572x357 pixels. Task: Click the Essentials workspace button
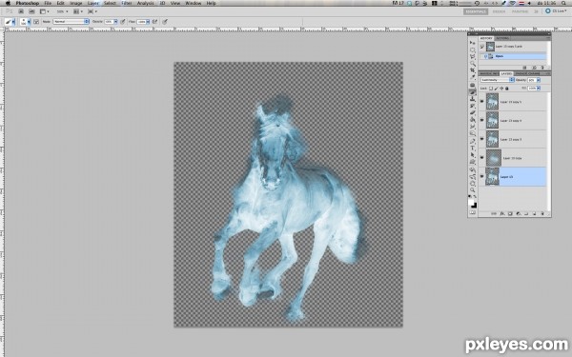click(476, 11)
